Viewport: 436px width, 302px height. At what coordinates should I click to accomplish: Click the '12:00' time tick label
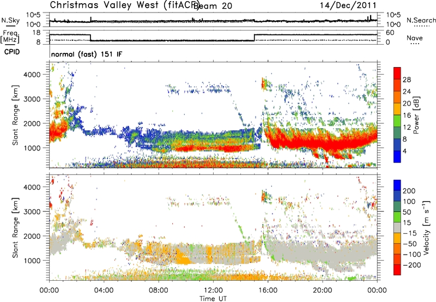point(213,291)
